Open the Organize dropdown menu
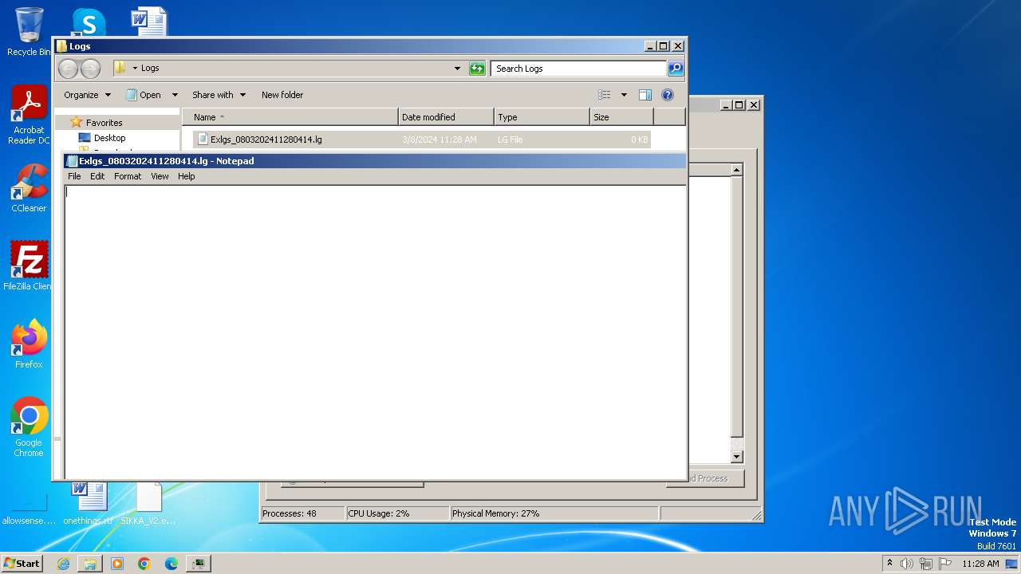Screen dimensions: 1021x574 point(87,95)
